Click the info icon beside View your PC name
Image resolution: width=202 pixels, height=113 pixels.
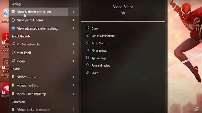pos(13,20)
